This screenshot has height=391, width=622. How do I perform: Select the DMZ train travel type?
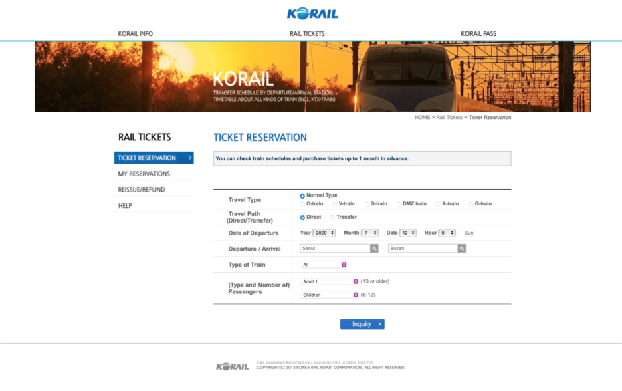398,203
